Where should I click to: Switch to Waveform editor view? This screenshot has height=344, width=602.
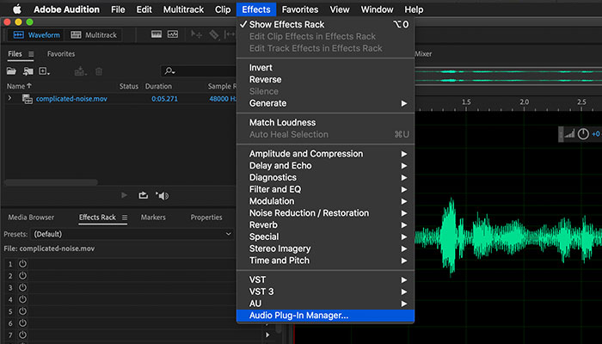click(36, 35)
